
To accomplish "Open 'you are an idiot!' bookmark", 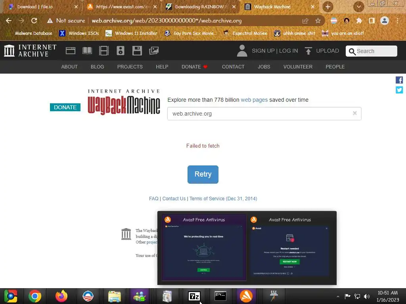I will click(343, 33).
